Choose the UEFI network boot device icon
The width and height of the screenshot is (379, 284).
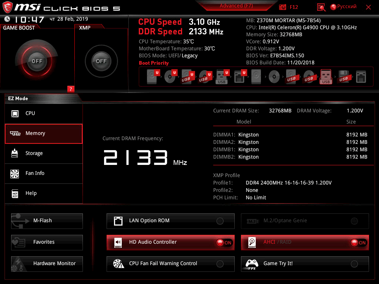point(240,77)
